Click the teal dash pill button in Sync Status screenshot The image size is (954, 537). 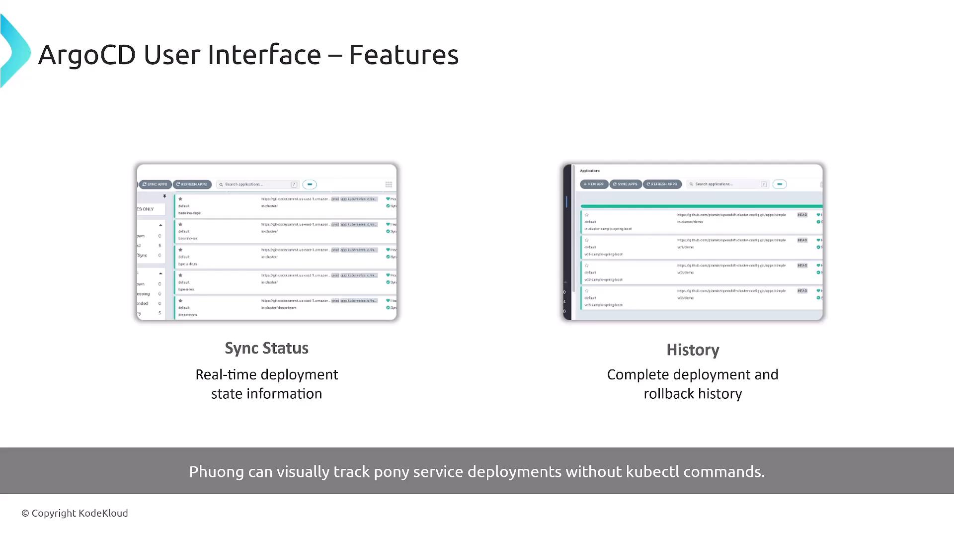click(310, 184)
